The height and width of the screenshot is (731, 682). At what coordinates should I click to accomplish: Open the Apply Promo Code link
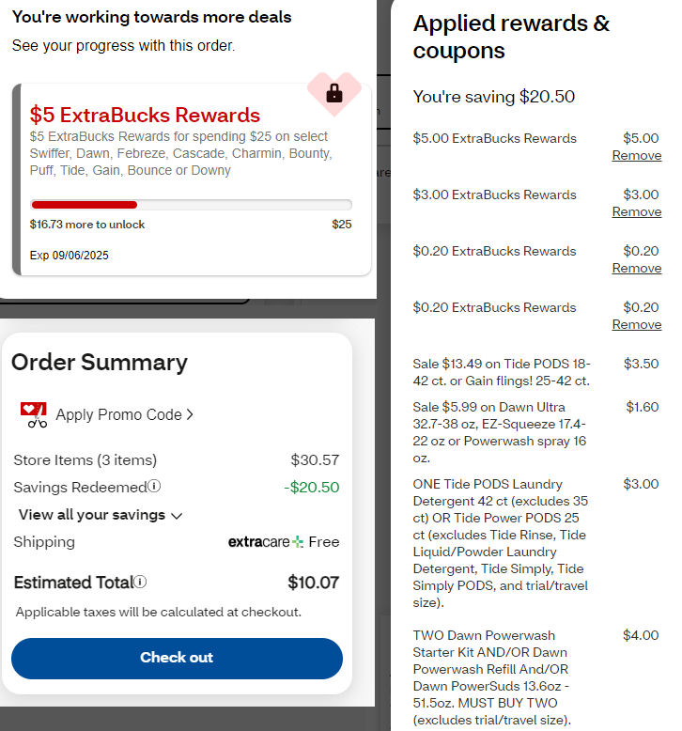tap(118, 414)
